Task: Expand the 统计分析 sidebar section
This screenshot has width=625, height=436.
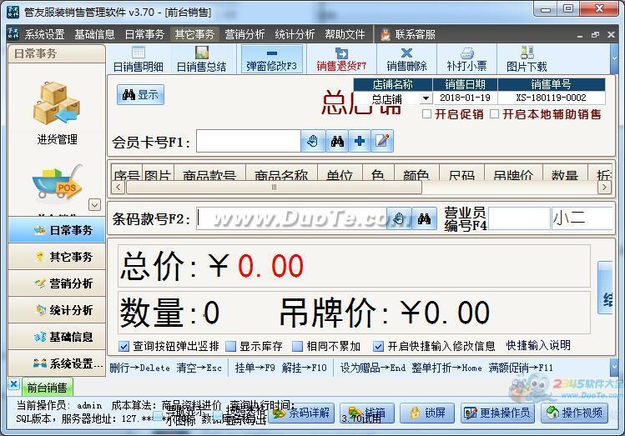Action: 57,310
